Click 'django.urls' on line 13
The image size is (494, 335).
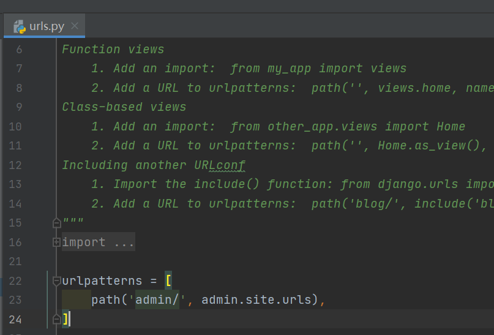click(x=417, y=184)
